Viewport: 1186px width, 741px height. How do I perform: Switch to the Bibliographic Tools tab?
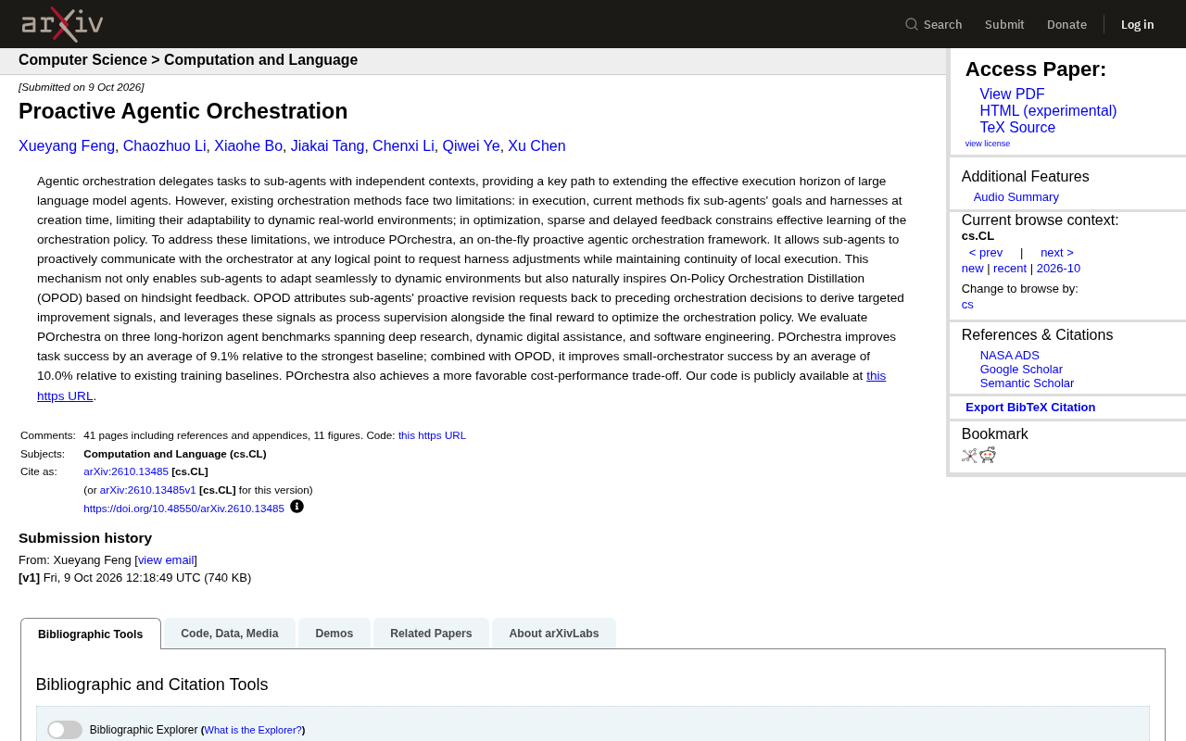[91, 634]
